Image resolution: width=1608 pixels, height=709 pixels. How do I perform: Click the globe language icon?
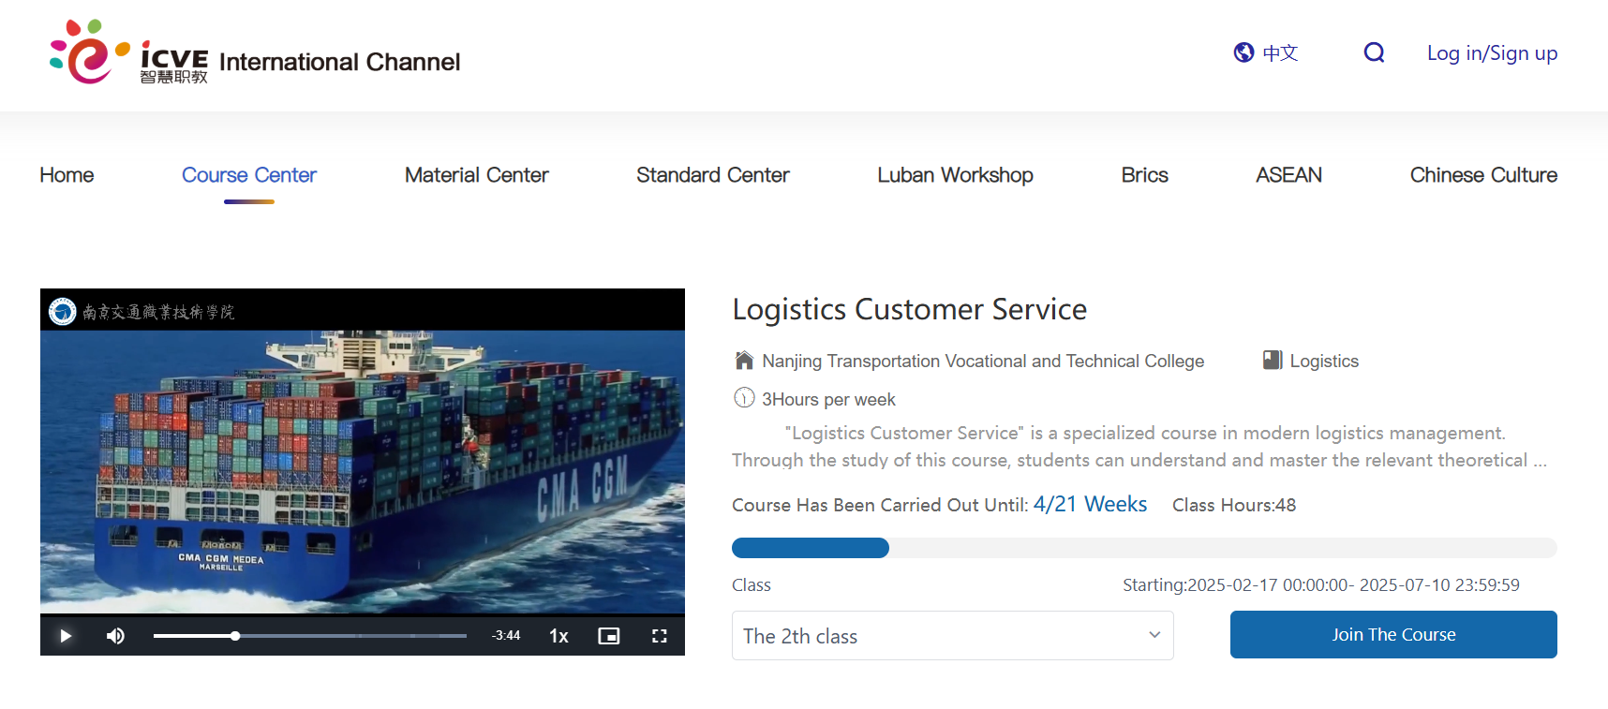1243,52
